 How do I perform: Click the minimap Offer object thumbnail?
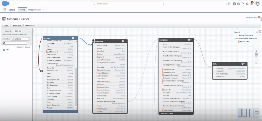(x=257, y=112)
